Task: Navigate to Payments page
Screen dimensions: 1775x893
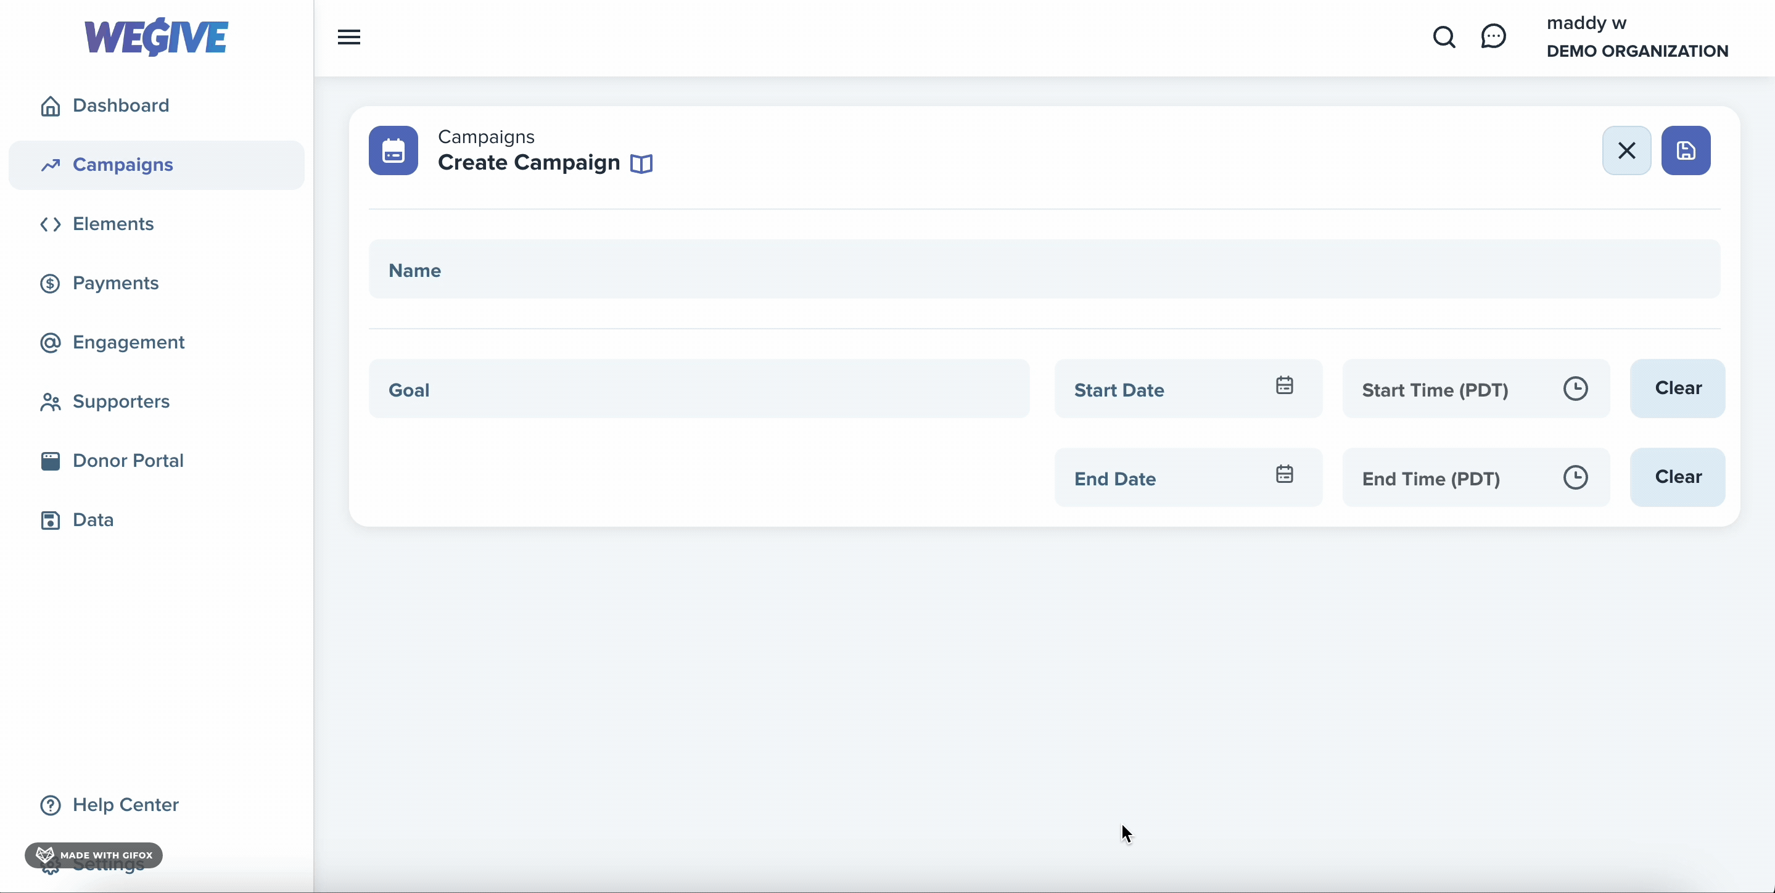Action: click(x=116, y=283)
